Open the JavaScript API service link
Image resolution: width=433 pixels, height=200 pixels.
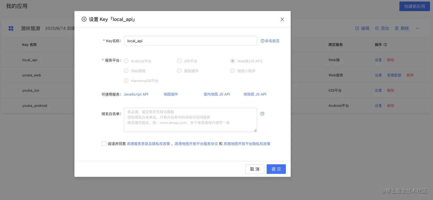pyautogui.click(x=135, y=94)
